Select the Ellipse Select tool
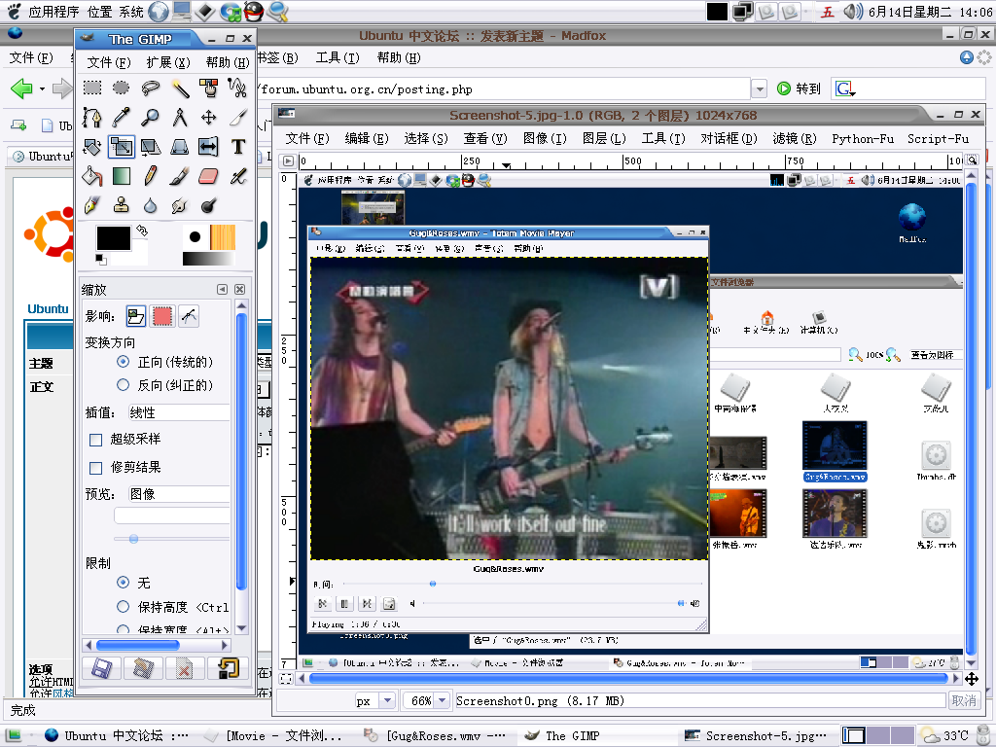Image resolution: width=996 pixels, height=747 pixels. tap(122, 88)
